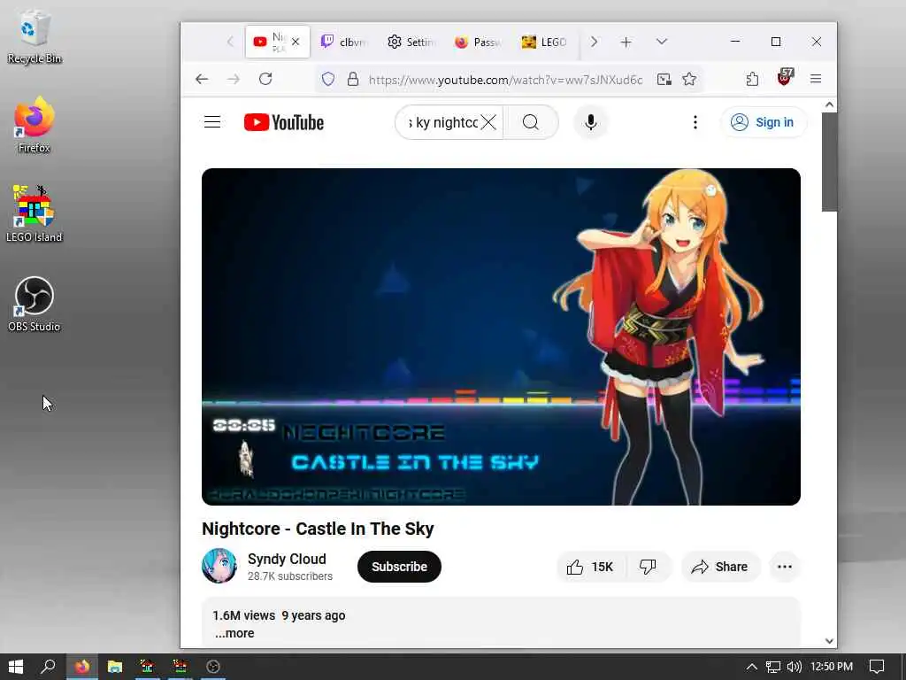Viewport: 906px width, 680px height.
Task: Select the OBS Studio desktop shortcut
Action: [x=35, y=305]
